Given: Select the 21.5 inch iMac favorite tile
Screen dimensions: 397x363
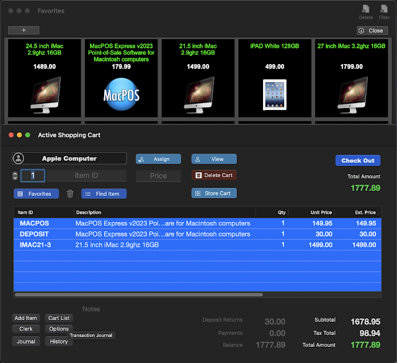Looking at the screenshot, I should coord(198,78).
